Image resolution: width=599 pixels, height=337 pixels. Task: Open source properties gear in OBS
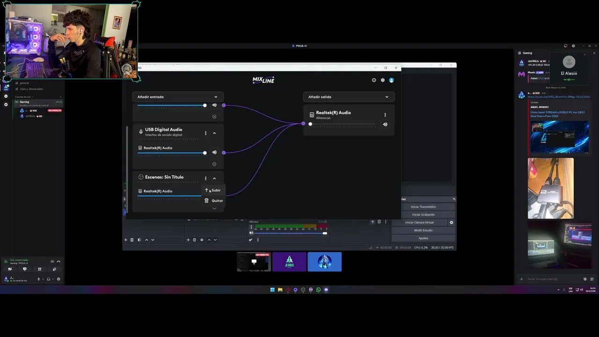(x=202, y=240)
